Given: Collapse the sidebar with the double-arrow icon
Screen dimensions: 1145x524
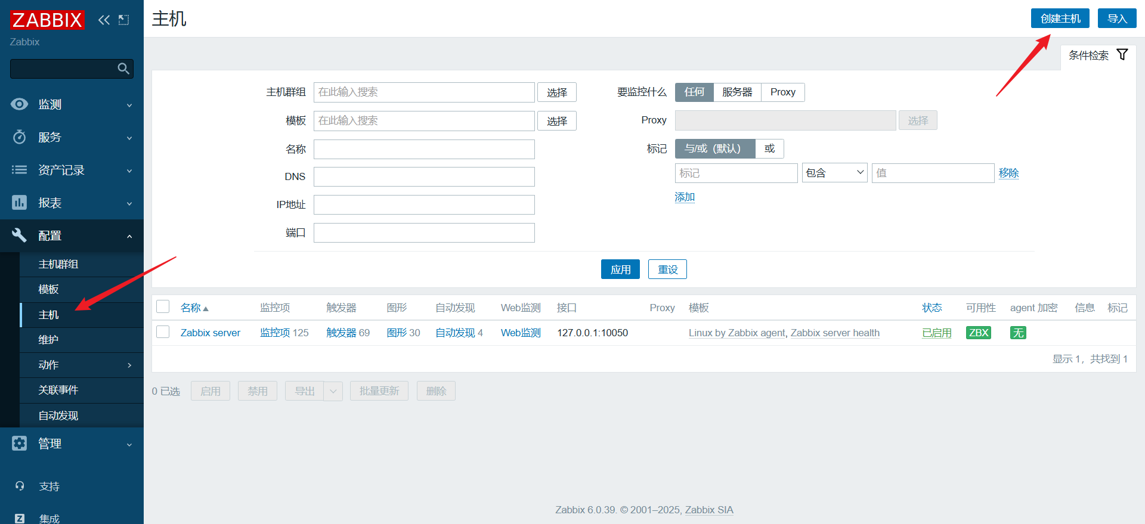Looking at the screenshot, I should tap(104, 20).
